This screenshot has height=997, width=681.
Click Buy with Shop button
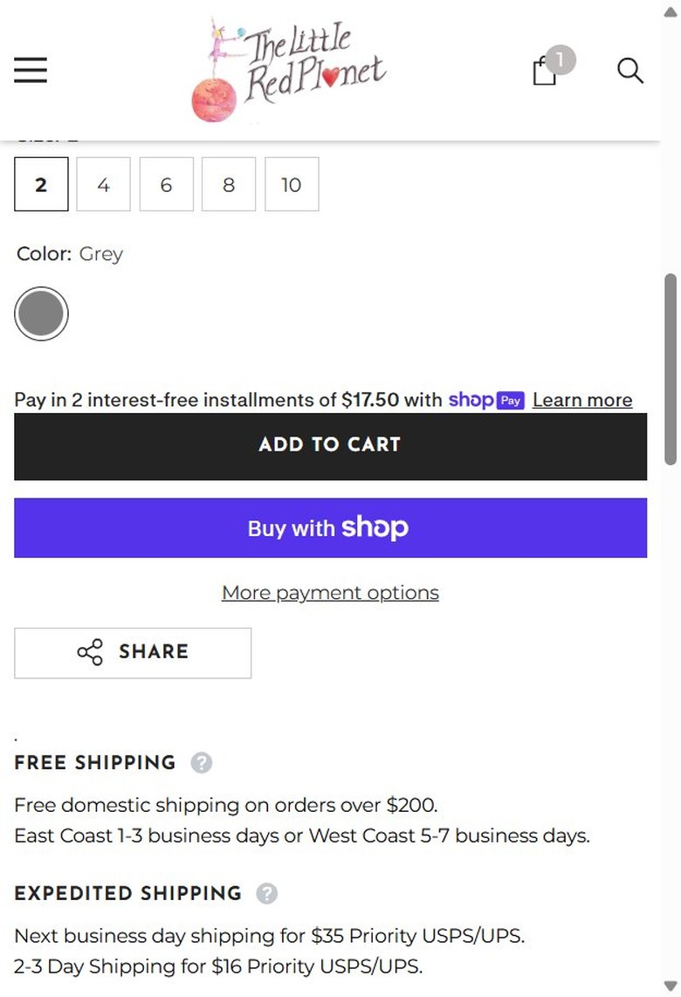pyautogui.click(x=331, y=528)
